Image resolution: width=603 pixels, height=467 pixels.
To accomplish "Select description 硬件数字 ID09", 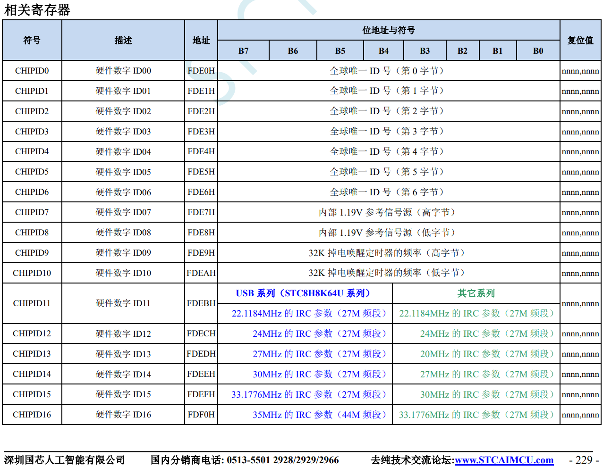I will pyautogui.click(x=123, y=253).
